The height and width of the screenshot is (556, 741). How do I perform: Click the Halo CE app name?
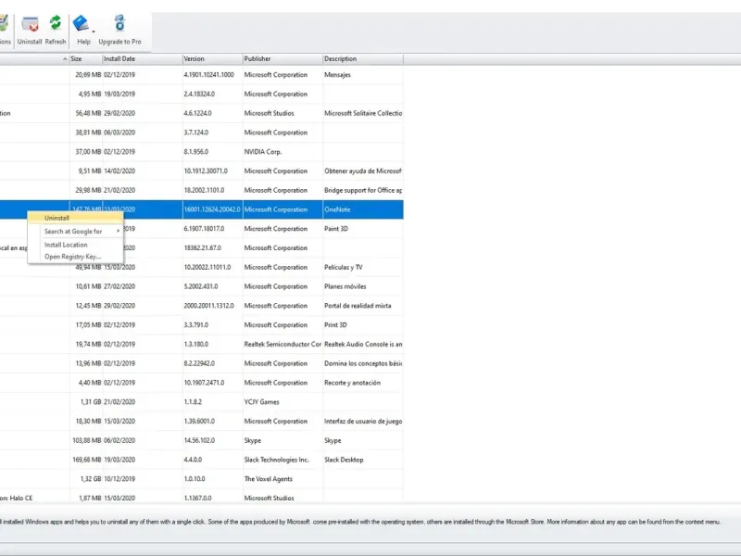pos(16,499)
